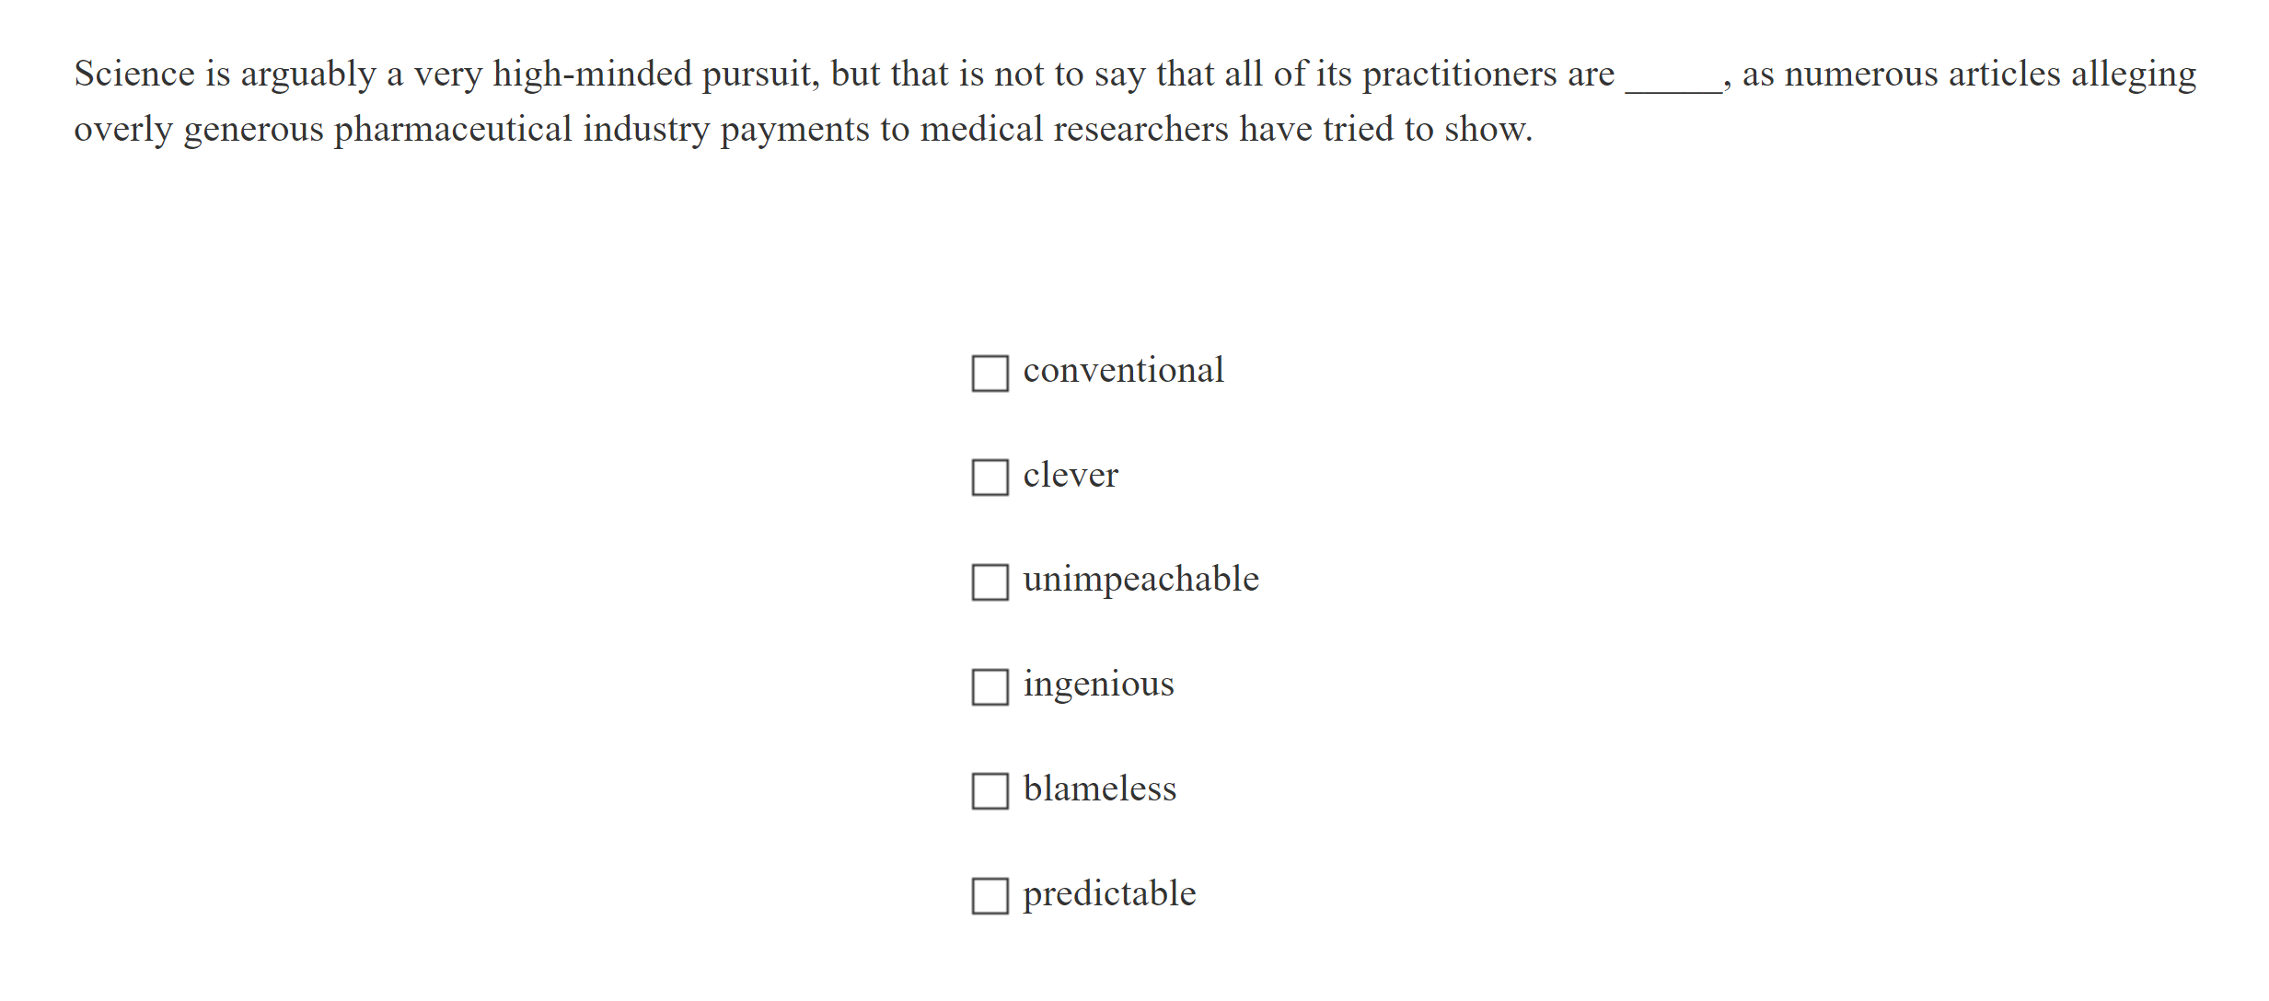This screenshot has height=1001, width=2269.
Task: Check the "predictable" answer checkbox
Action: tap(989, 895)
